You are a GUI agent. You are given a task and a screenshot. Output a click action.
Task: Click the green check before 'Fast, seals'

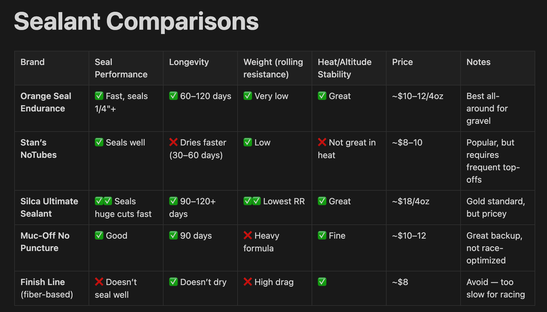(x=99, y=96)
